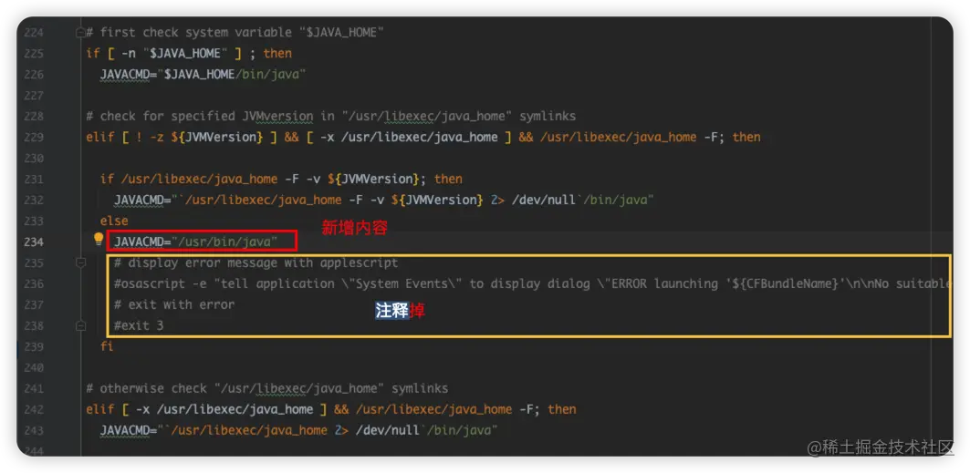
Task: Click line number 233 in the gutter
Action: pyautogui.click(x=34, y=221)
